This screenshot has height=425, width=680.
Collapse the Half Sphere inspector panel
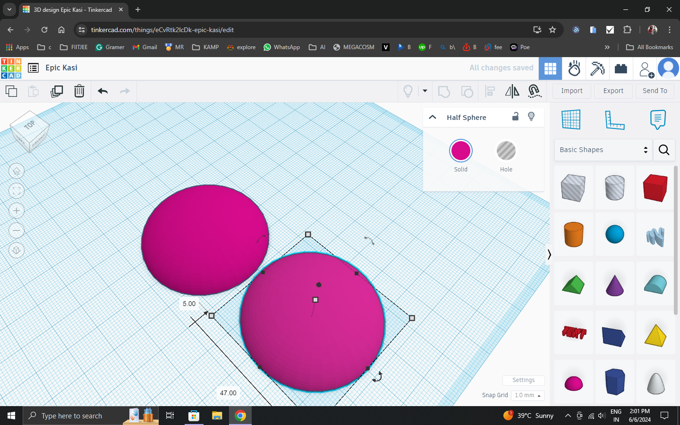coord(433,117)
